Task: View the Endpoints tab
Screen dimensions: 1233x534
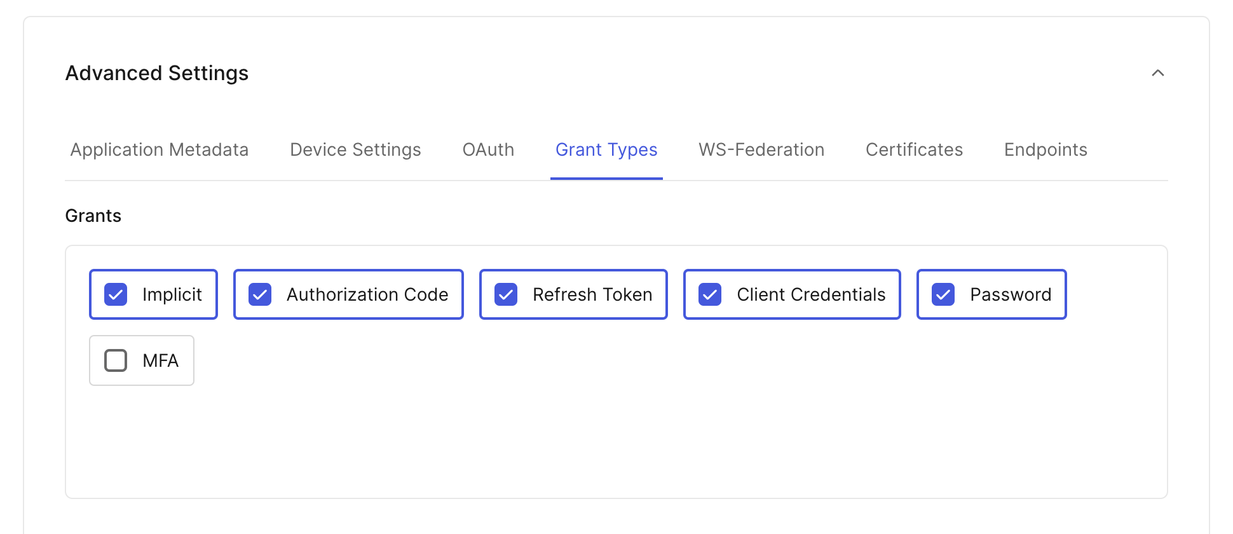Action: (x=1046, y=149)
